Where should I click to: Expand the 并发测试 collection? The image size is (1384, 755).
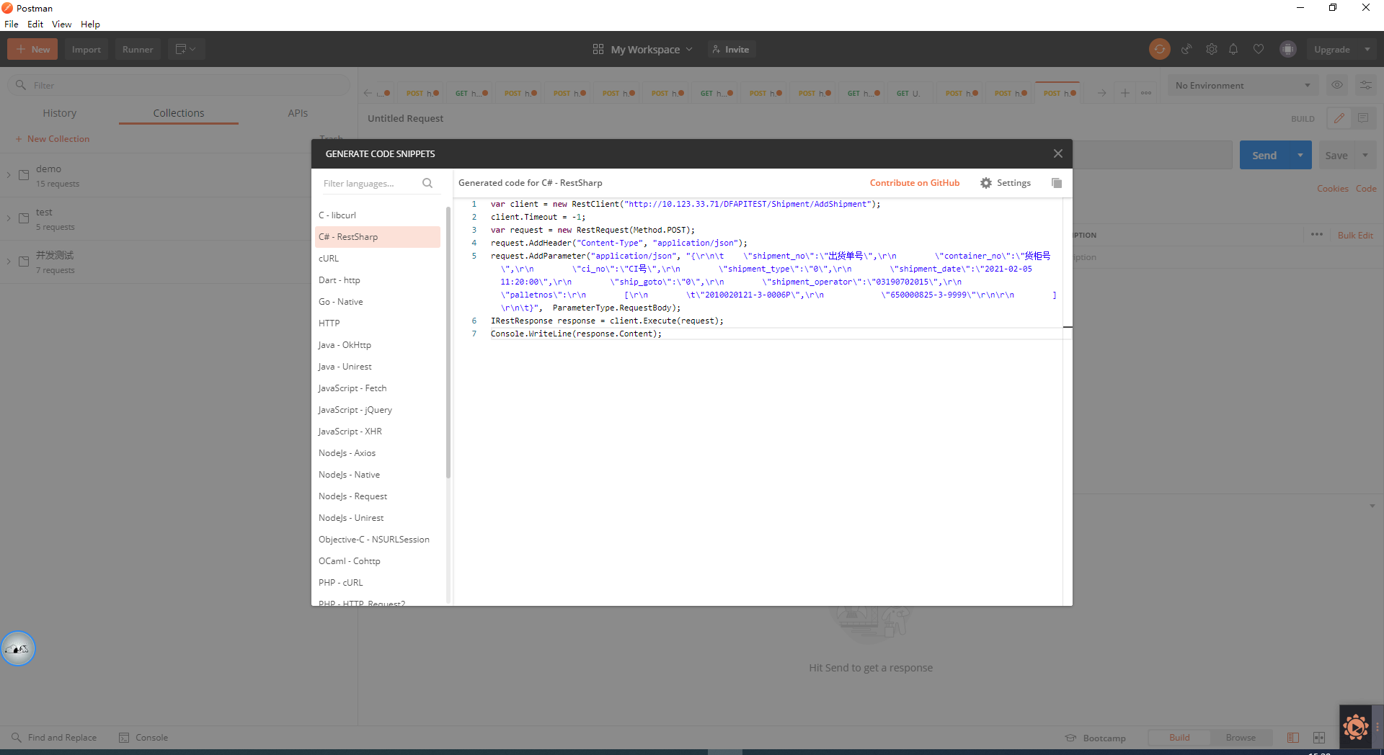tap(9, 261)
